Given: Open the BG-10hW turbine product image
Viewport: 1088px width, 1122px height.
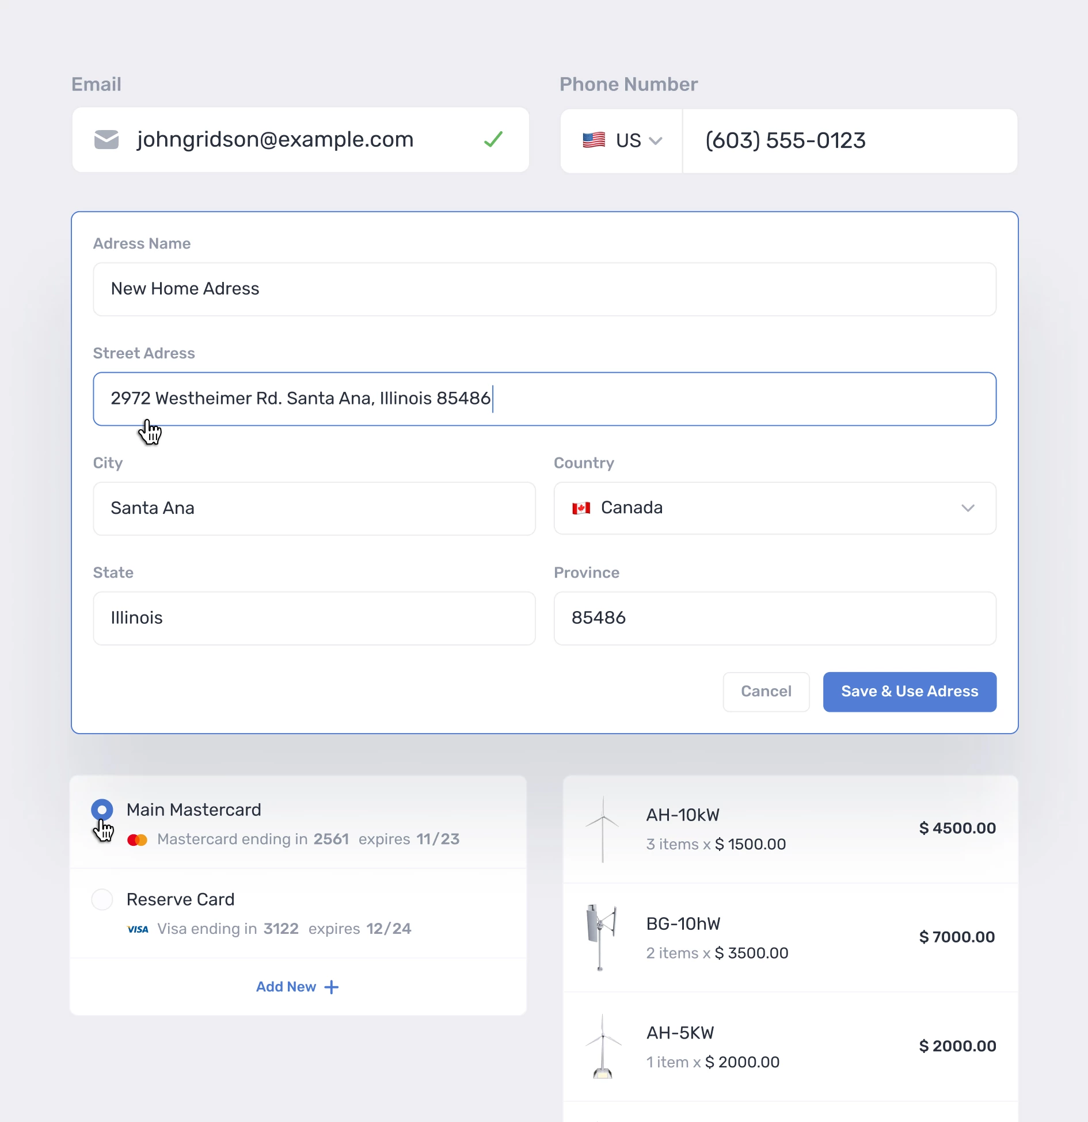Looking at the screenshot, I should coord(601,937).
